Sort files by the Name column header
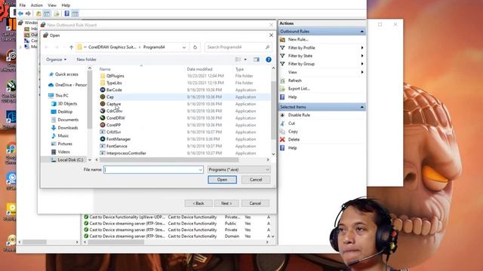The width and height of the screenshot is (483, 271). [x=105, y=69]
